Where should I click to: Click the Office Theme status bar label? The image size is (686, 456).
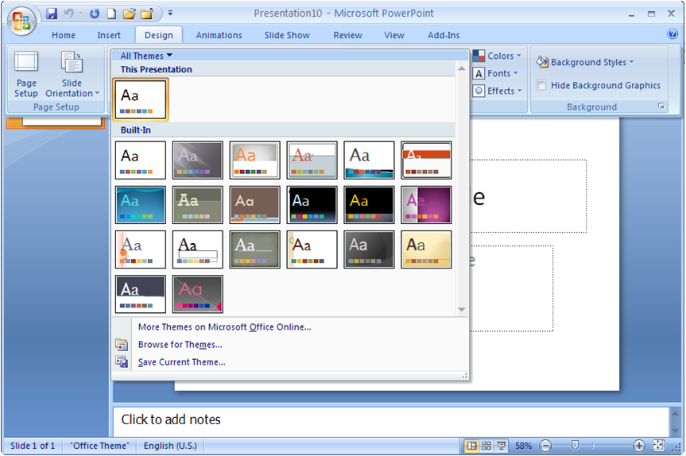[x=99, y=446]
